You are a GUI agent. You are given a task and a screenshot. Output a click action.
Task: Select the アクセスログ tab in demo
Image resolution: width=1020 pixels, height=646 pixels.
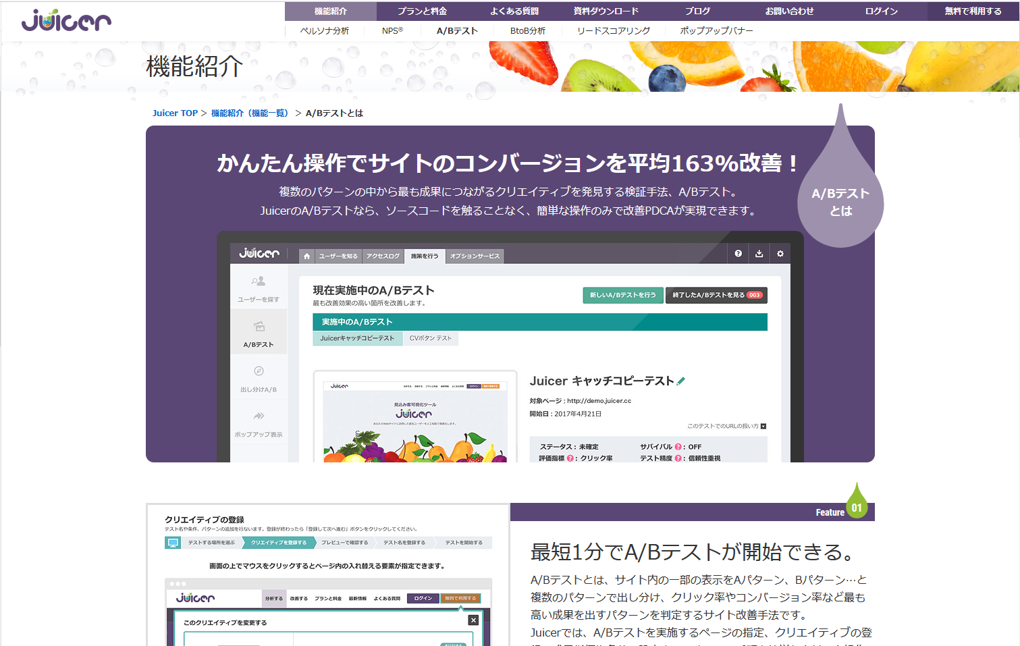pos(383,256)
